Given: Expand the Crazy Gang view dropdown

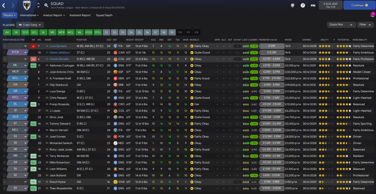Looking at the screenshot, I should click(x=30, y=25).
